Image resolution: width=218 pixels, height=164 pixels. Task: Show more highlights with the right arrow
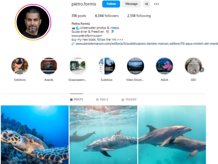[202, 70]
